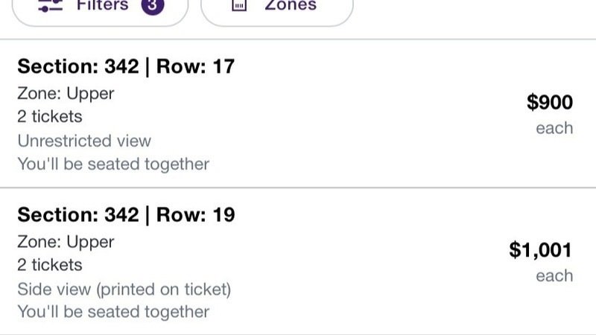Click "each" label below the $900 price

coord(554,128)
